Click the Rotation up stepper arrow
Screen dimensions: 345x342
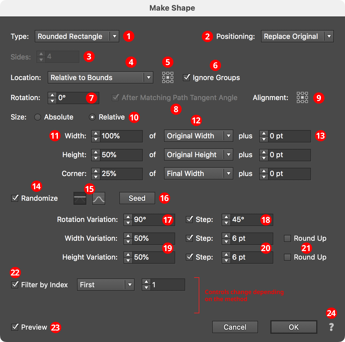52,95
